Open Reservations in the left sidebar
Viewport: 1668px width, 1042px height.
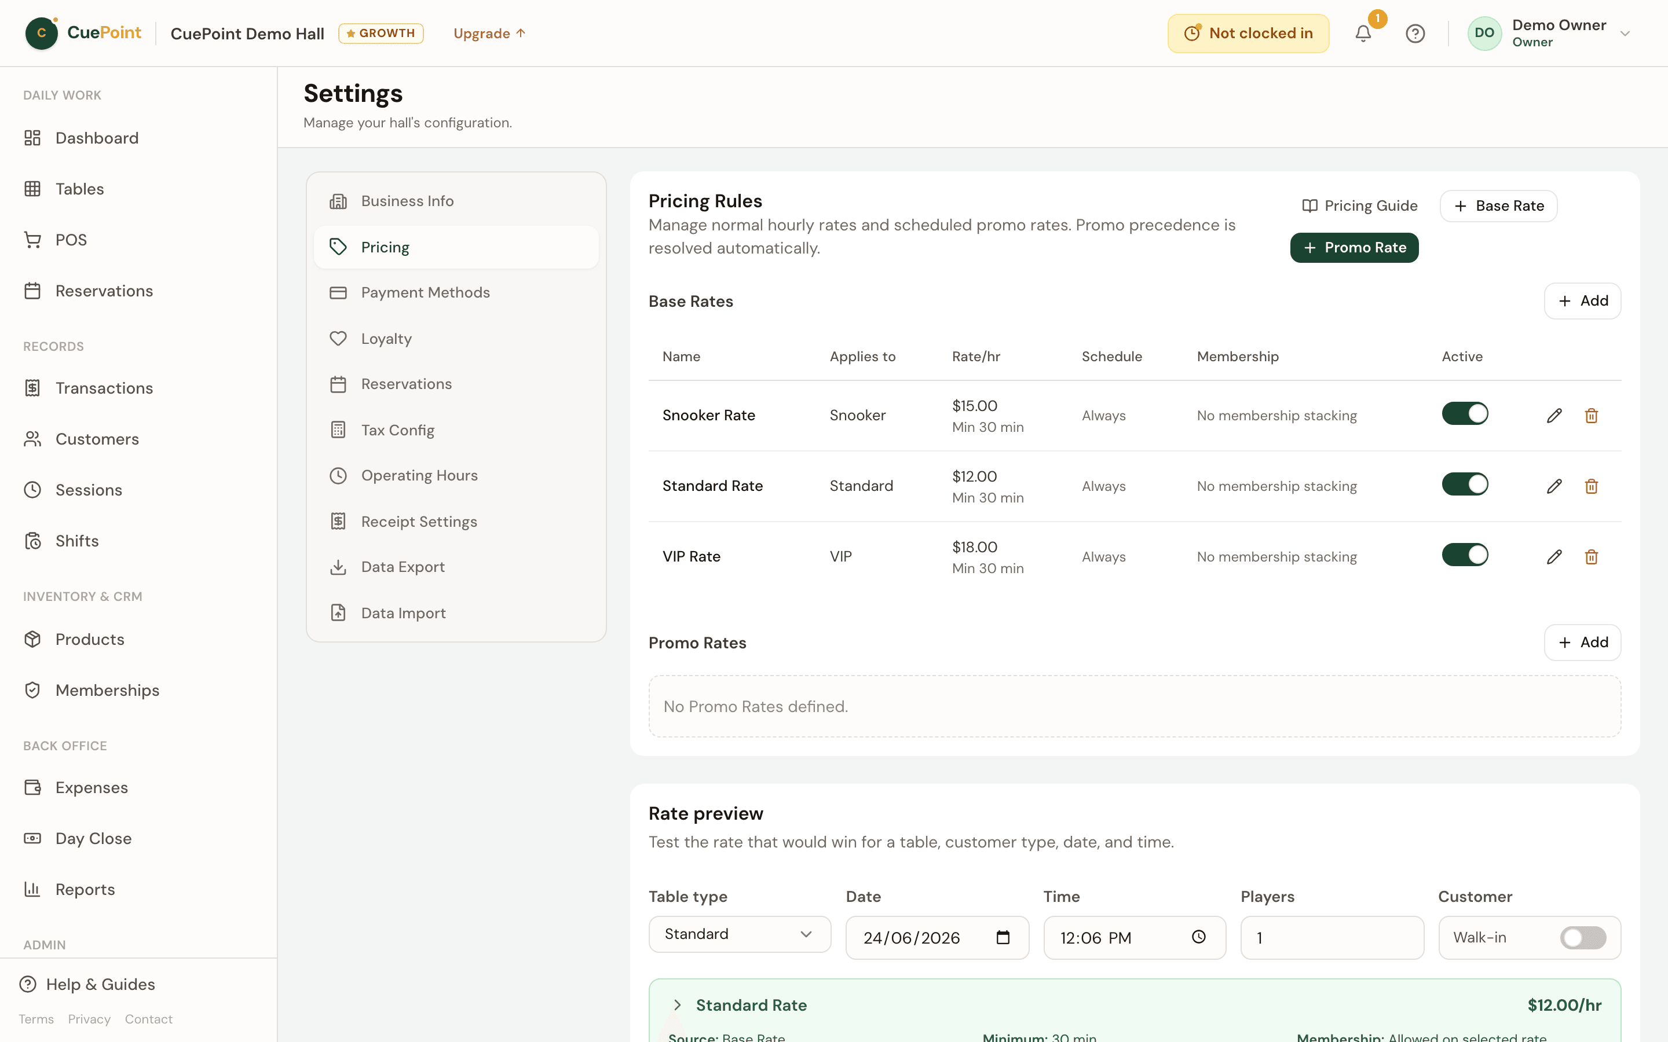(104, 291)
